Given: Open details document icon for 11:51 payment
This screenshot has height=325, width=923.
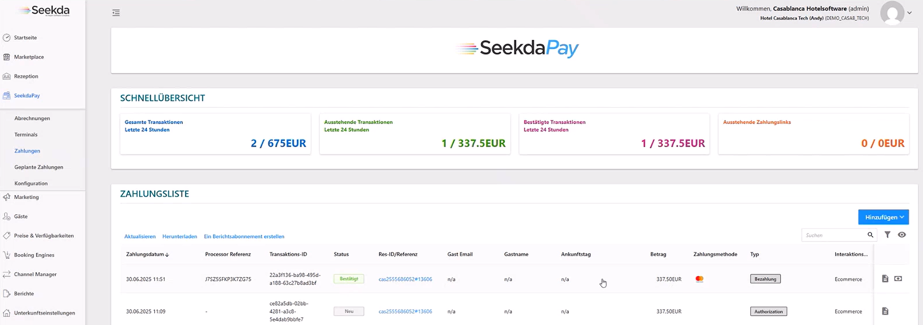Looking at the screenshot, I should click(885, 279).
